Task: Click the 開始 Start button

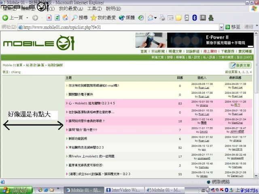Action: coord(16,190)
